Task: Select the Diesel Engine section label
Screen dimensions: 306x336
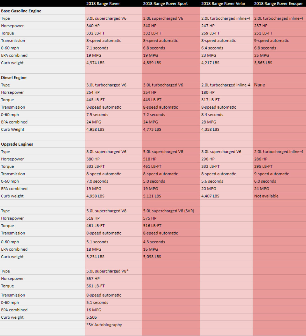Action: coord(14,78)
